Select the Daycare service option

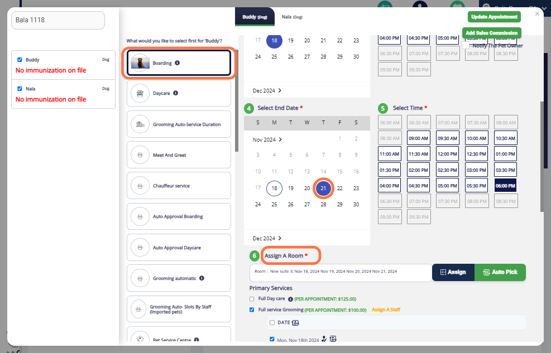[179, 93]
